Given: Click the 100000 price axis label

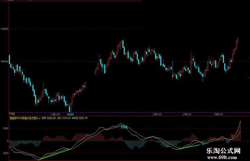Looking at the screenshot, I should coord(4,62).
